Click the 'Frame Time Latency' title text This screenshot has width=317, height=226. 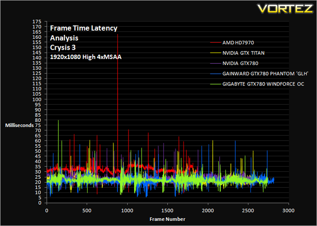(84, 28)
